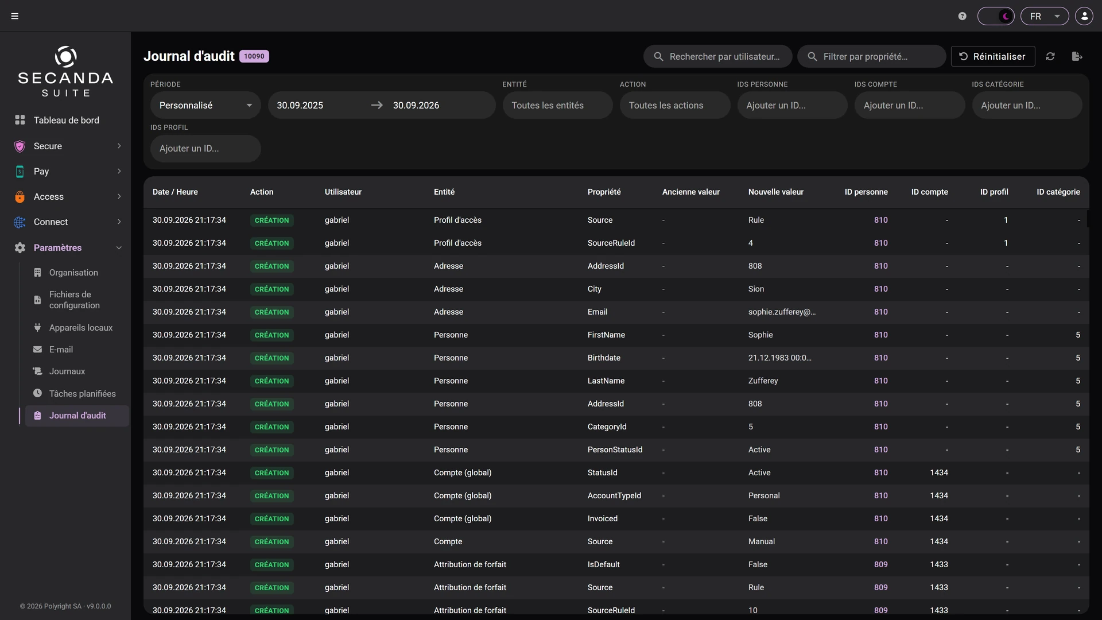
Task: Collapse the Paramètres menu chevron
Action: click(x=119, y=247)
